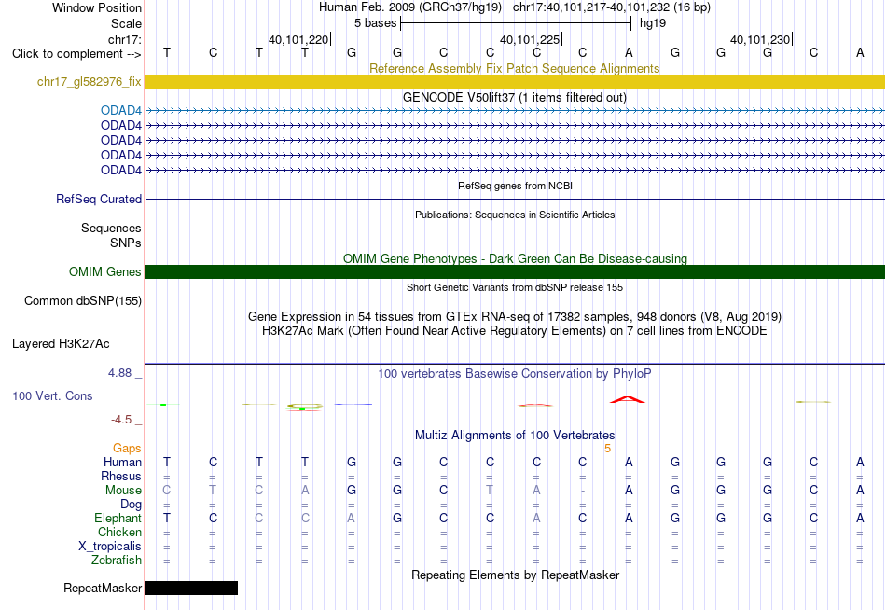The height and width of the screenshot is (610, 886).
Task: Click the Human species label
Action: coord(122,462)
